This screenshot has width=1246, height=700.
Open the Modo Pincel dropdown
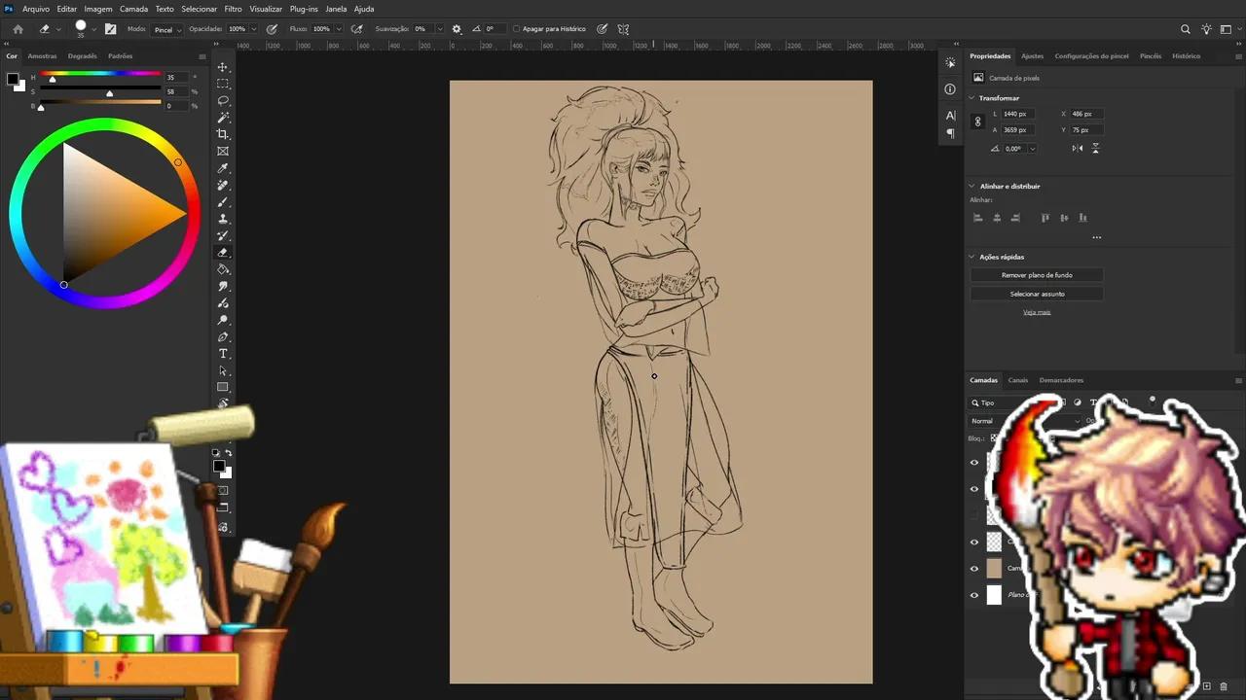(167, 29)
